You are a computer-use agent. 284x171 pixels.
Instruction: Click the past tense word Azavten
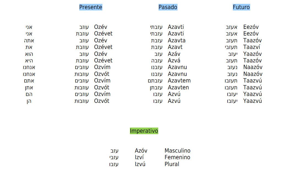pyautogui.click(x=178, y=87)
